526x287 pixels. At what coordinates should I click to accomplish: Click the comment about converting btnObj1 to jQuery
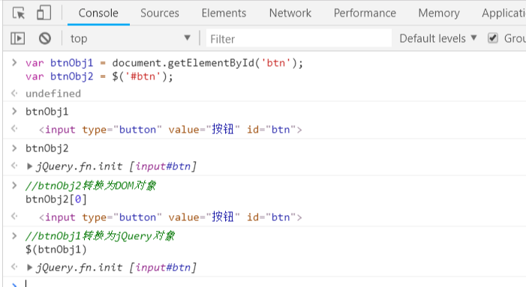100,236
